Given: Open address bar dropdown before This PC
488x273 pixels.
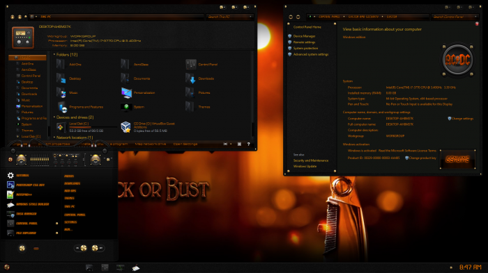Looking at the screenshot, I should [x=36, y=17].
